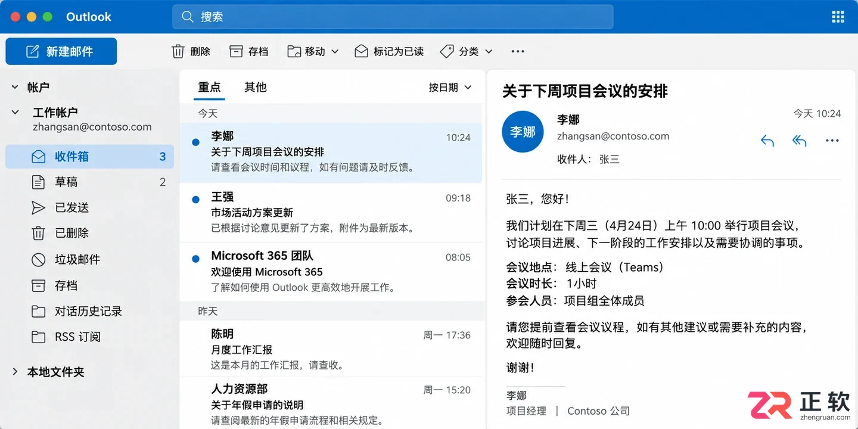This screenshot has height=429, width=858.
Task: Click the 对话历史记录 folder icon
Action: [38, 311]
